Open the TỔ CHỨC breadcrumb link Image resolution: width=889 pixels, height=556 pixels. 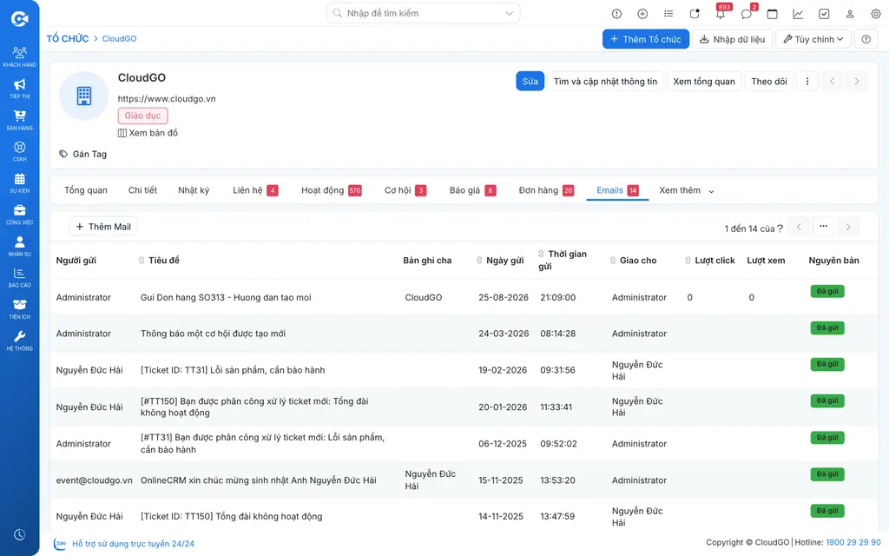68,38
